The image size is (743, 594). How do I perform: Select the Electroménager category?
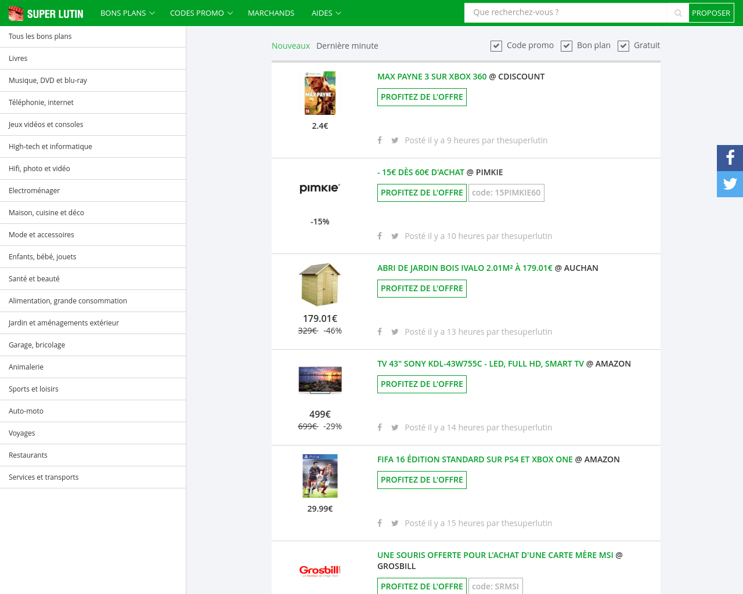(x=93, y=191)
